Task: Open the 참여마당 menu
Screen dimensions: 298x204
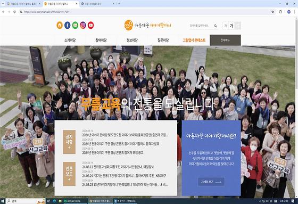Action: [x=101, y=40]
